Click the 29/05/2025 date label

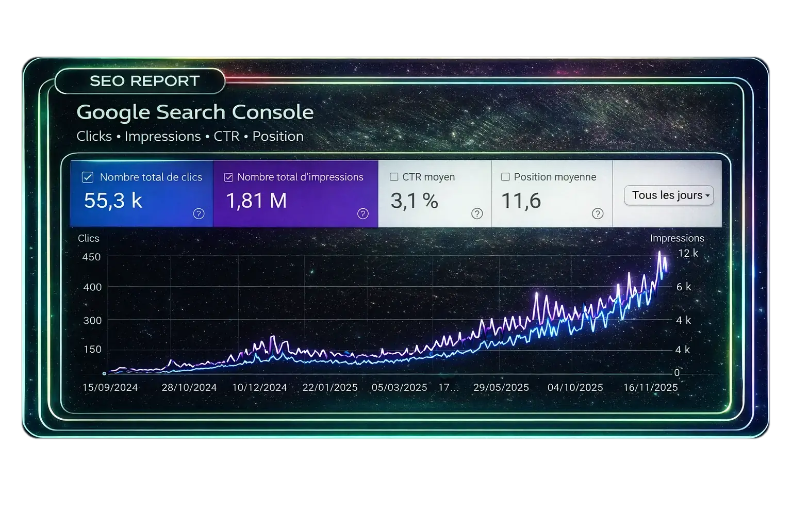501,387
